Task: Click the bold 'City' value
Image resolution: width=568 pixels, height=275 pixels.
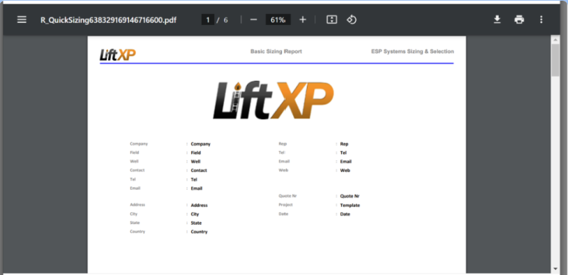Action: (195, 214)
